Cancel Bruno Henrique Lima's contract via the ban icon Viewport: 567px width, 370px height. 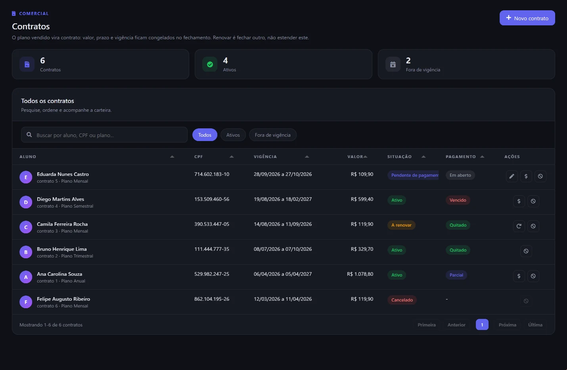point(526,251)
